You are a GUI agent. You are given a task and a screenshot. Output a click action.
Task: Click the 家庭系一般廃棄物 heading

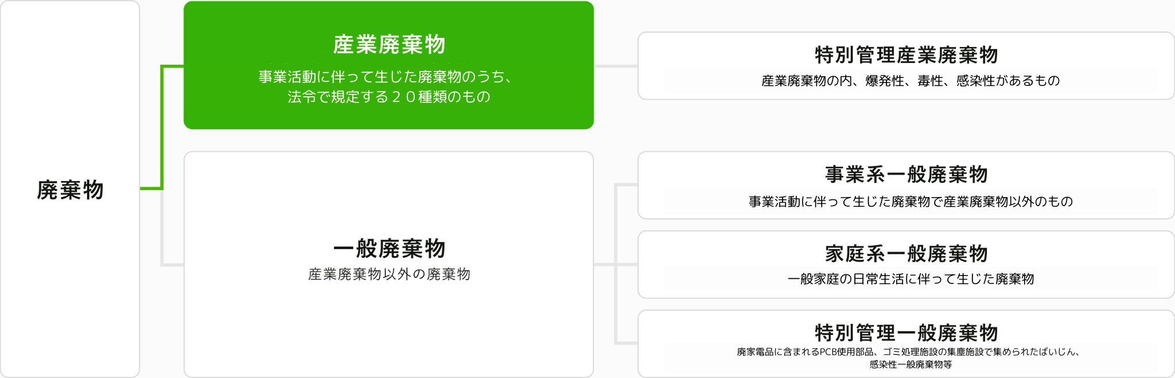(906, 253)
